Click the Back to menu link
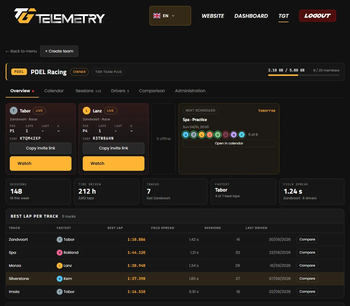Viewport: 350px width, 306px height. pos(21,51)
